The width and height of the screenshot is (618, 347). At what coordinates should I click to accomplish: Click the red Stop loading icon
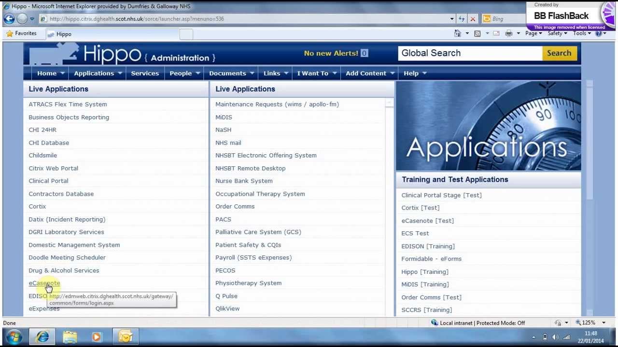point(473,19)
